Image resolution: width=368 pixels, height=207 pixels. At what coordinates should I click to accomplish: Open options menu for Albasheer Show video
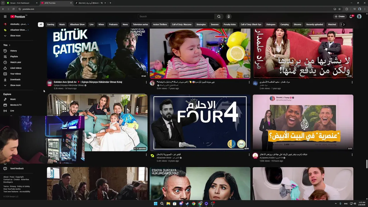(x=249, y=155)
